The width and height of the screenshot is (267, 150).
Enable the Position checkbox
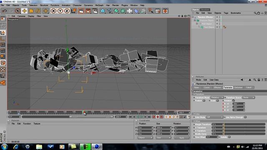coord(204,101)
